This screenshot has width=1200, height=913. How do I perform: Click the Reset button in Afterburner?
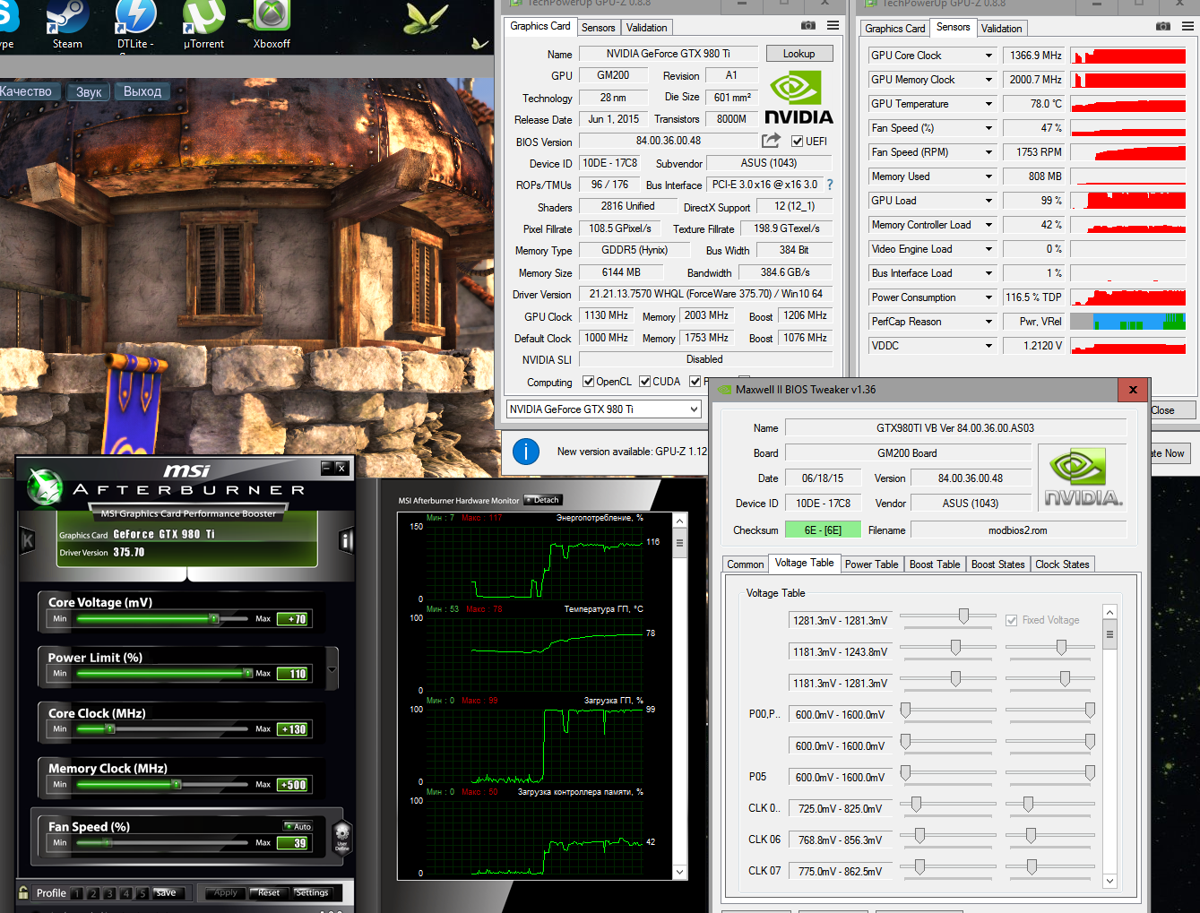(x=269, y=892)
